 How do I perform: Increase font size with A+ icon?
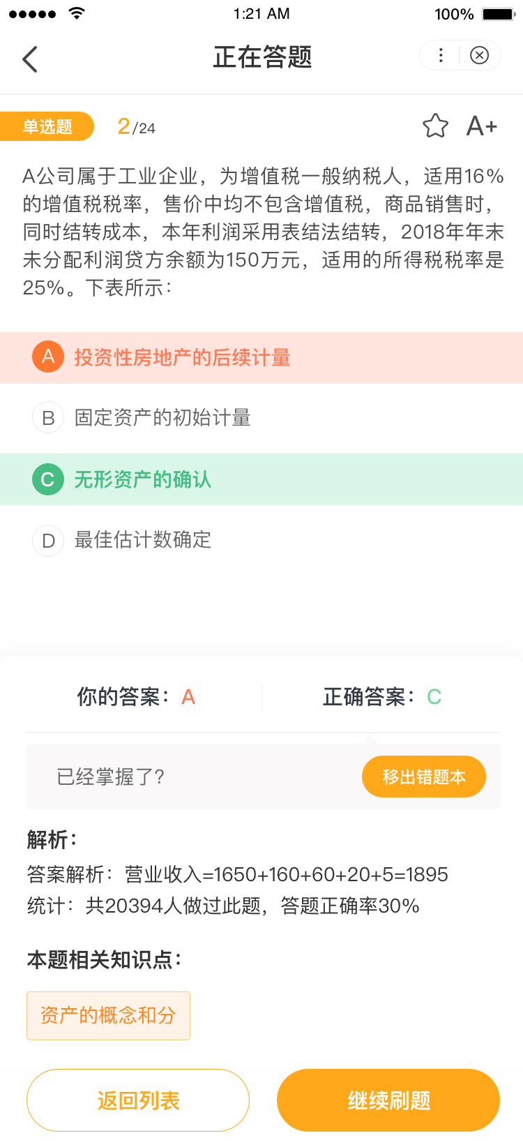[x=482, y=126]
